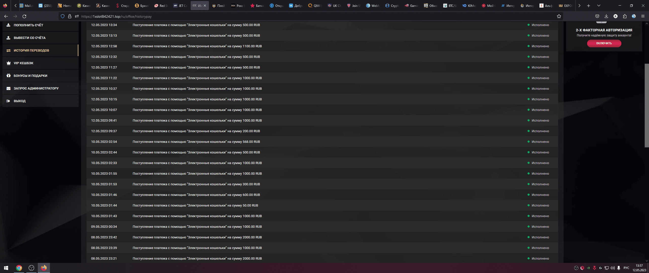Click the page vertical scrollbar thumb

click(x=646, y=105)
